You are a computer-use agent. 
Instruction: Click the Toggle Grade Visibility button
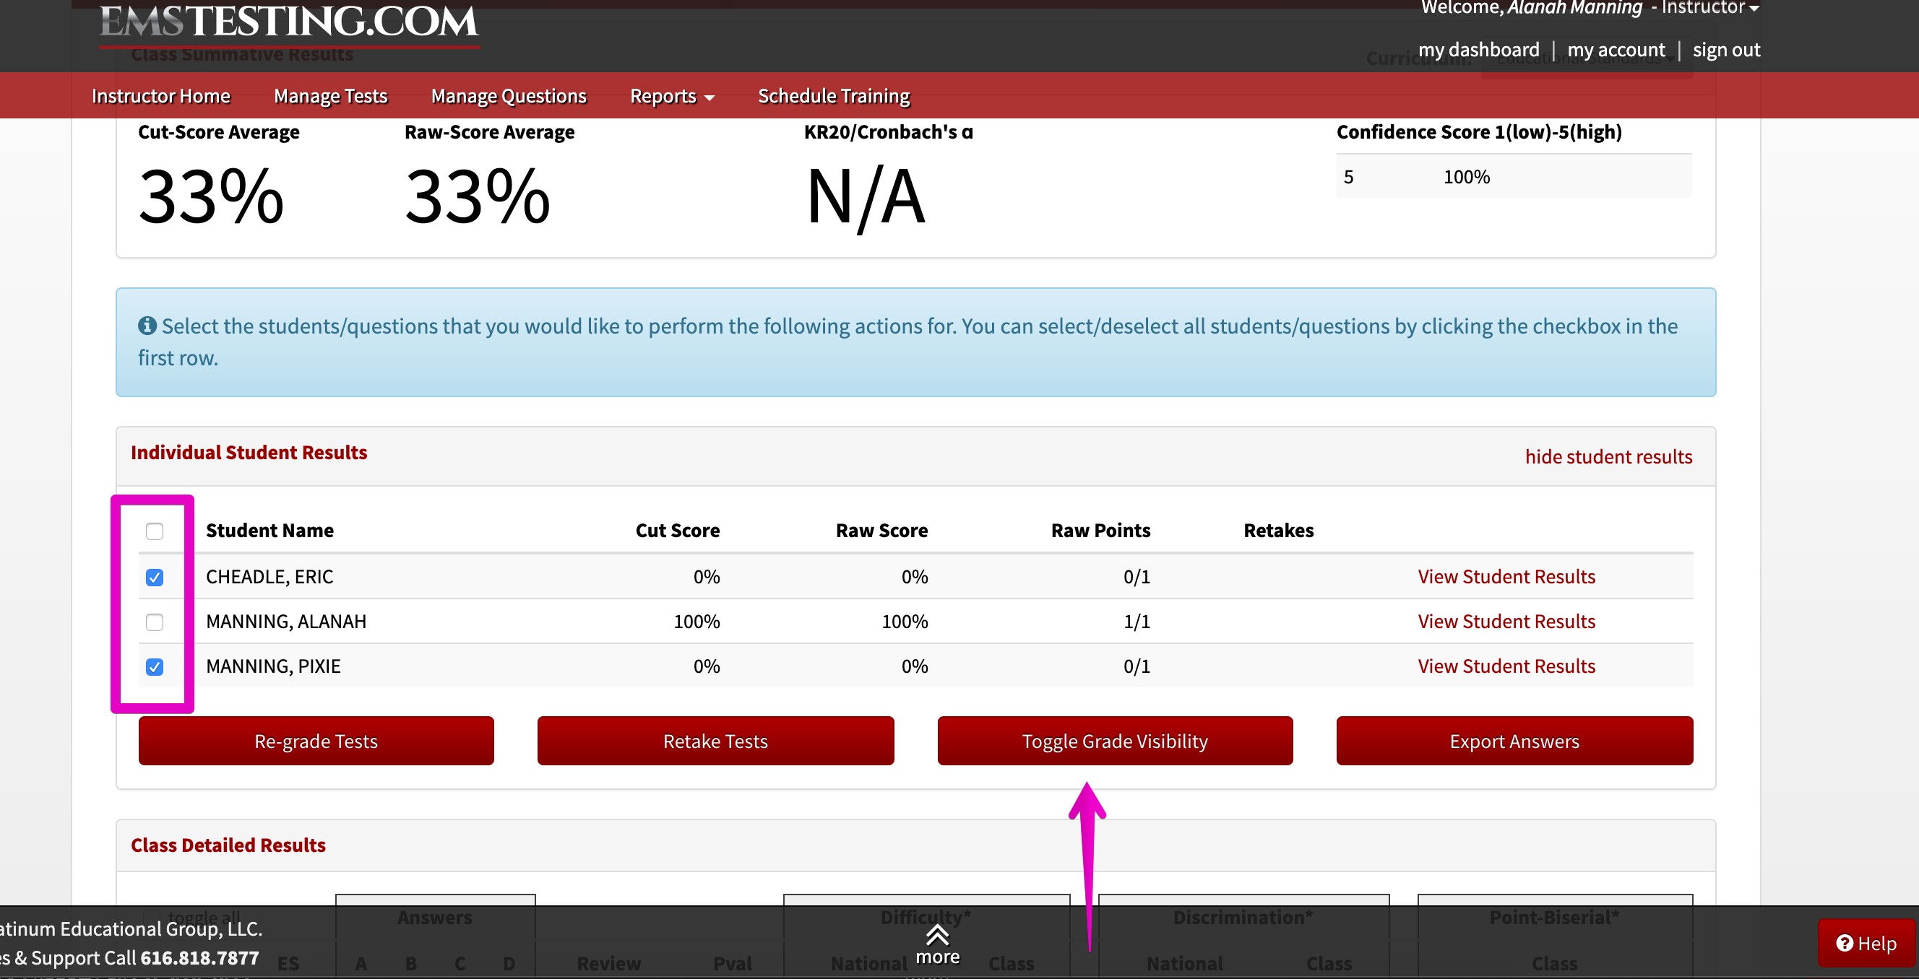click(1115, 741)
